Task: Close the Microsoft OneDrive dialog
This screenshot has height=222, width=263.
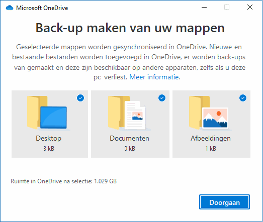Action: click(x=250, y=7)
